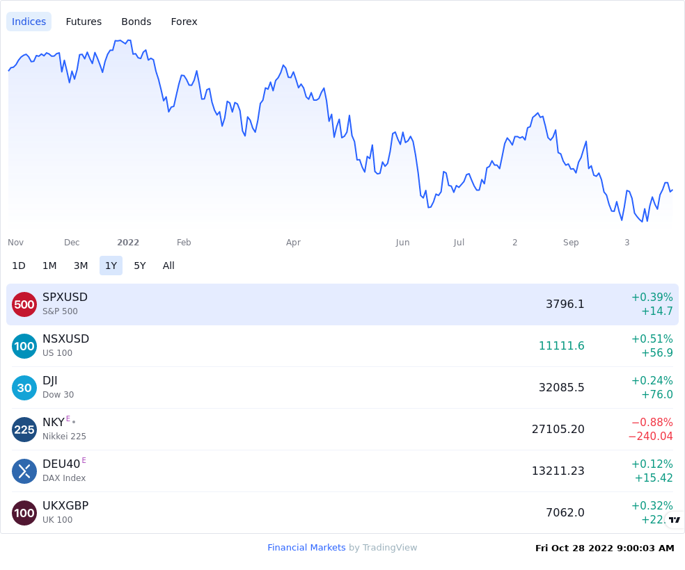This screenshot has width=685, height=570.
Task: Click the price 3796.1
Action: [x=565, y=304]
